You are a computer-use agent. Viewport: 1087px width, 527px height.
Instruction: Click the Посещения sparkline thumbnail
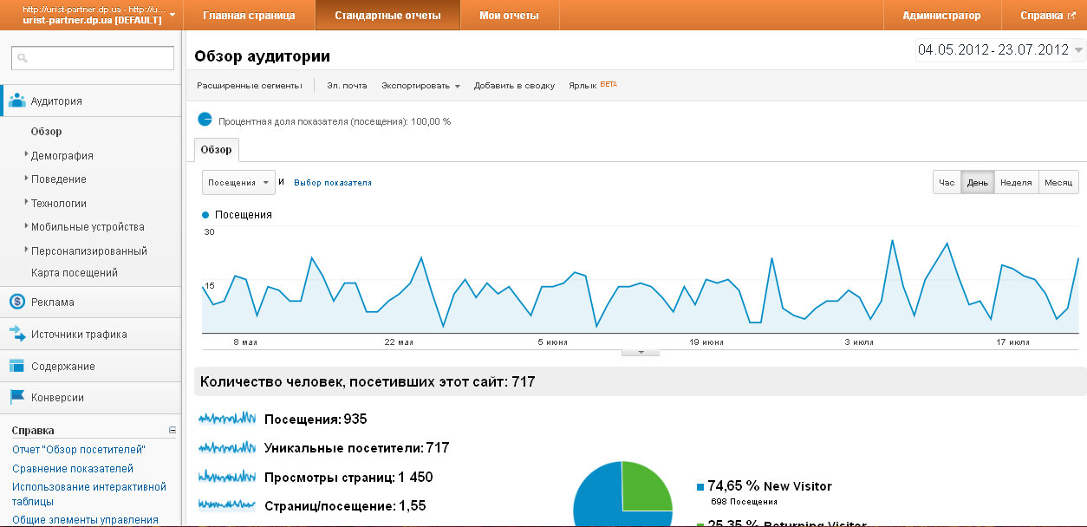(x=227, y=419)
